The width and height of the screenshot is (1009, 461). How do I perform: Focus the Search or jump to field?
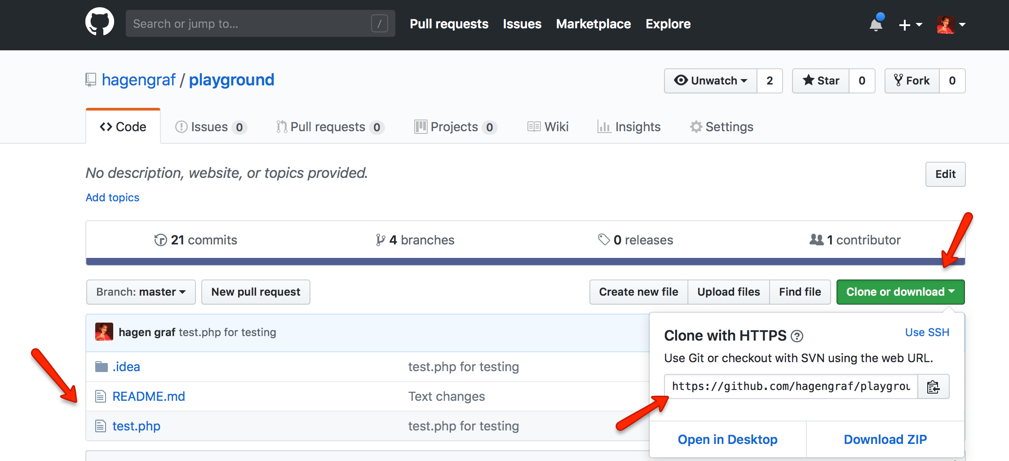[x=261, y=23]
